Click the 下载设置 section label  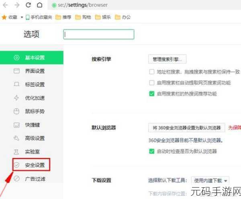point(102,180)
